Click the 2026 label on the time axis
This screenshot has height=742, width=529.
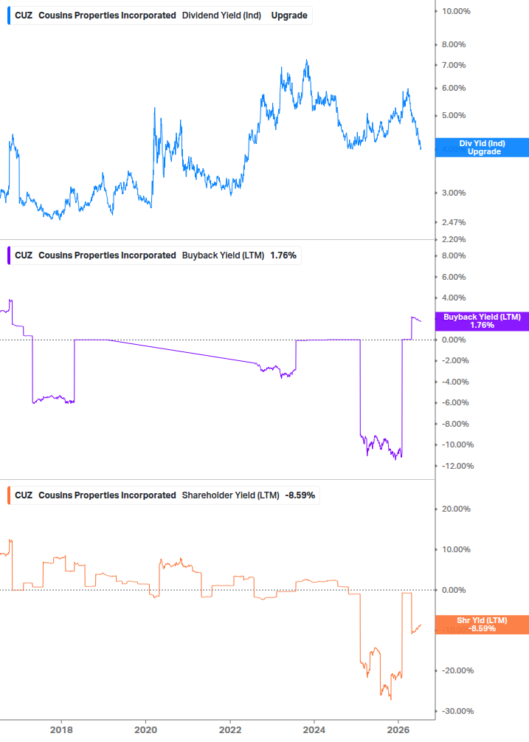398,730
